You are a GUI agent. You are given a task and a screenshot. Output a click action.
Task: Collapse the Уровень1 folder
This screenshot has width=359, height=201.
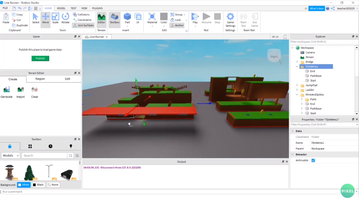[x=297, y=67]
